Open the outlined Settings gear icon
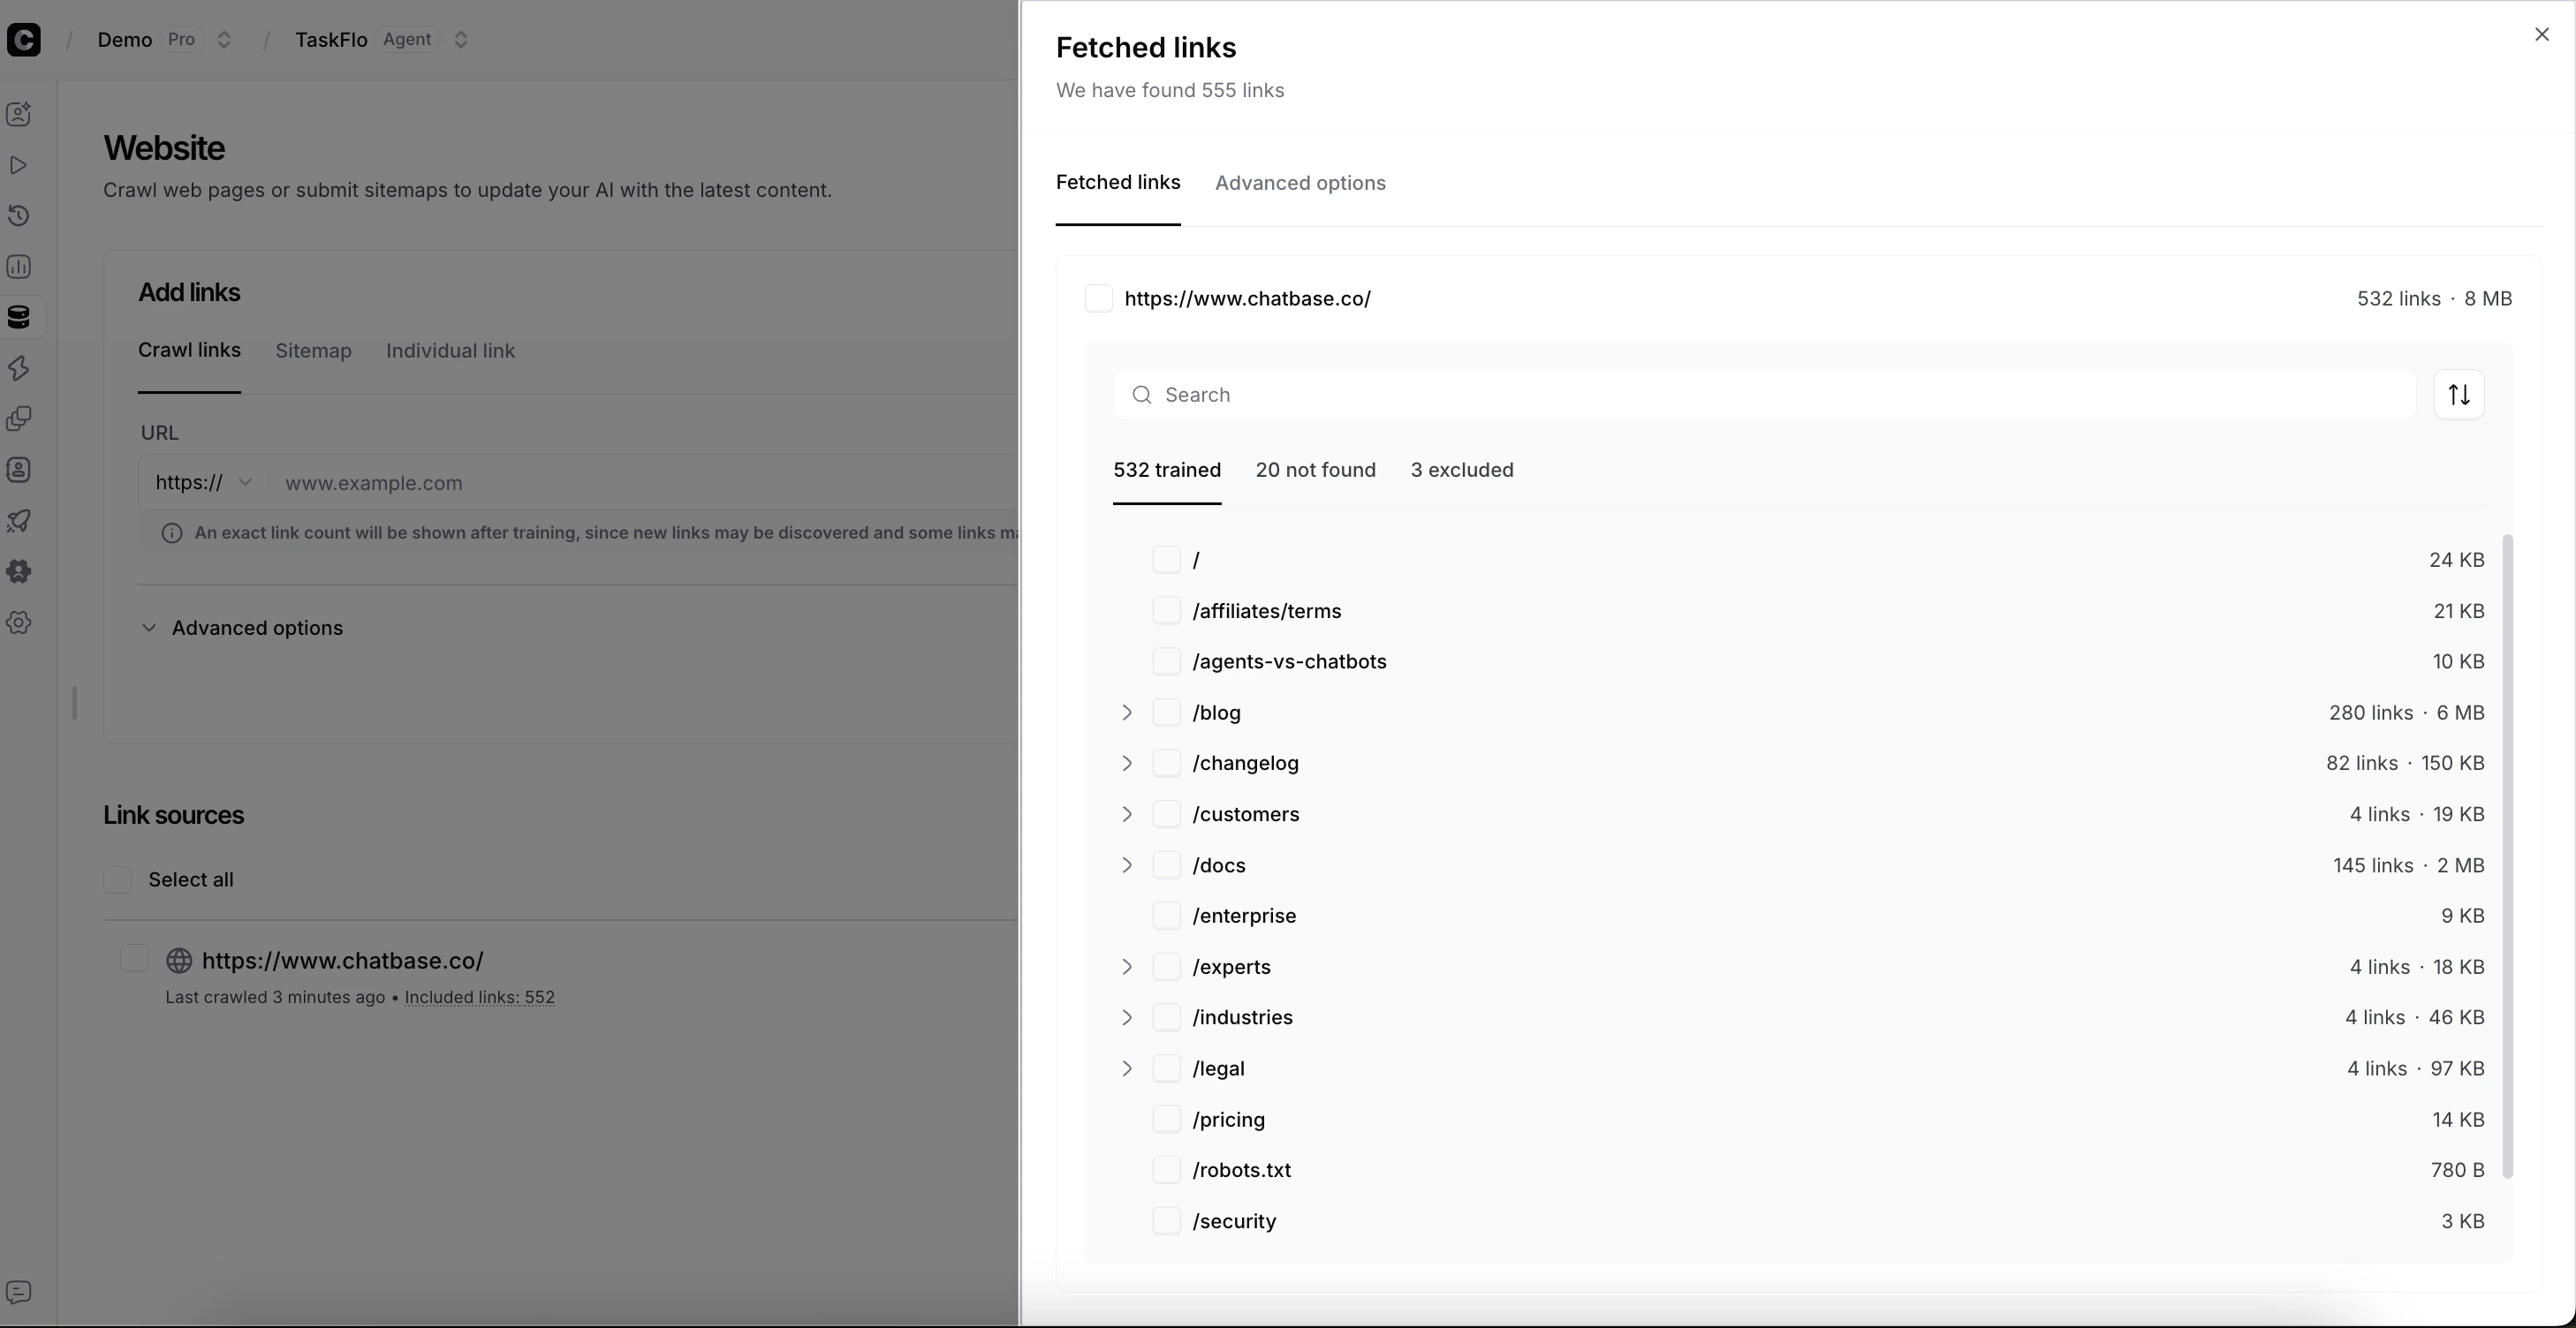Image resolution: width=2576 pixels, height=1328 pixels. (19, 622)
